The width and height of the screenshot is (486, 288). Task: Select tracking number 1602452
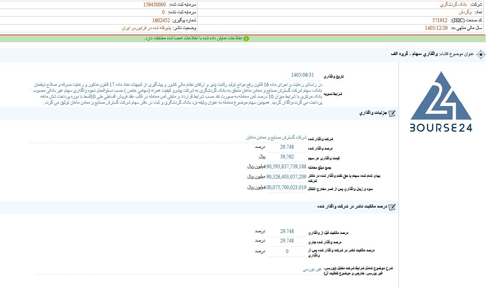click(161, 20)
